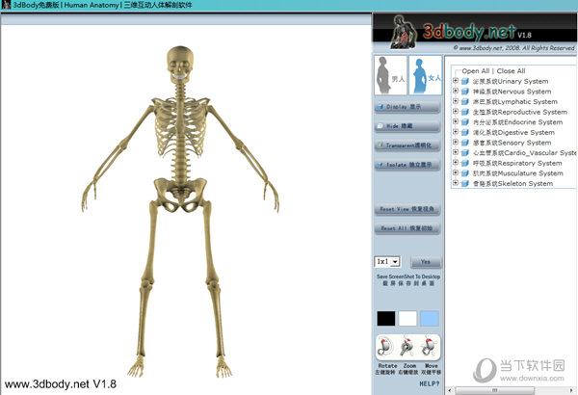Click the Transparent button
578x395 pixels.
407,145
